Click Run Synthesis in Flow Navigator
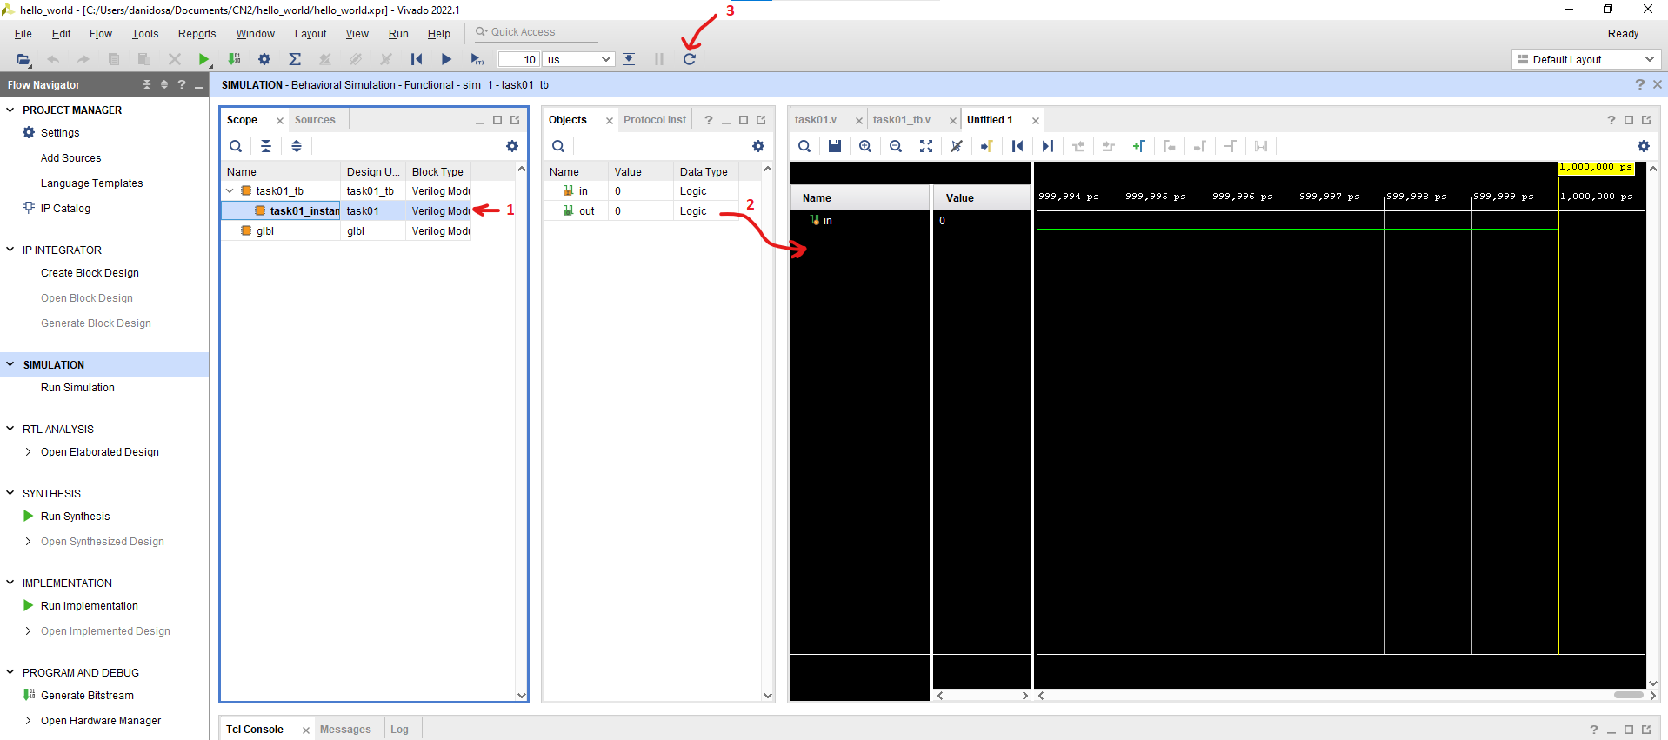 [x=75, y=517]
